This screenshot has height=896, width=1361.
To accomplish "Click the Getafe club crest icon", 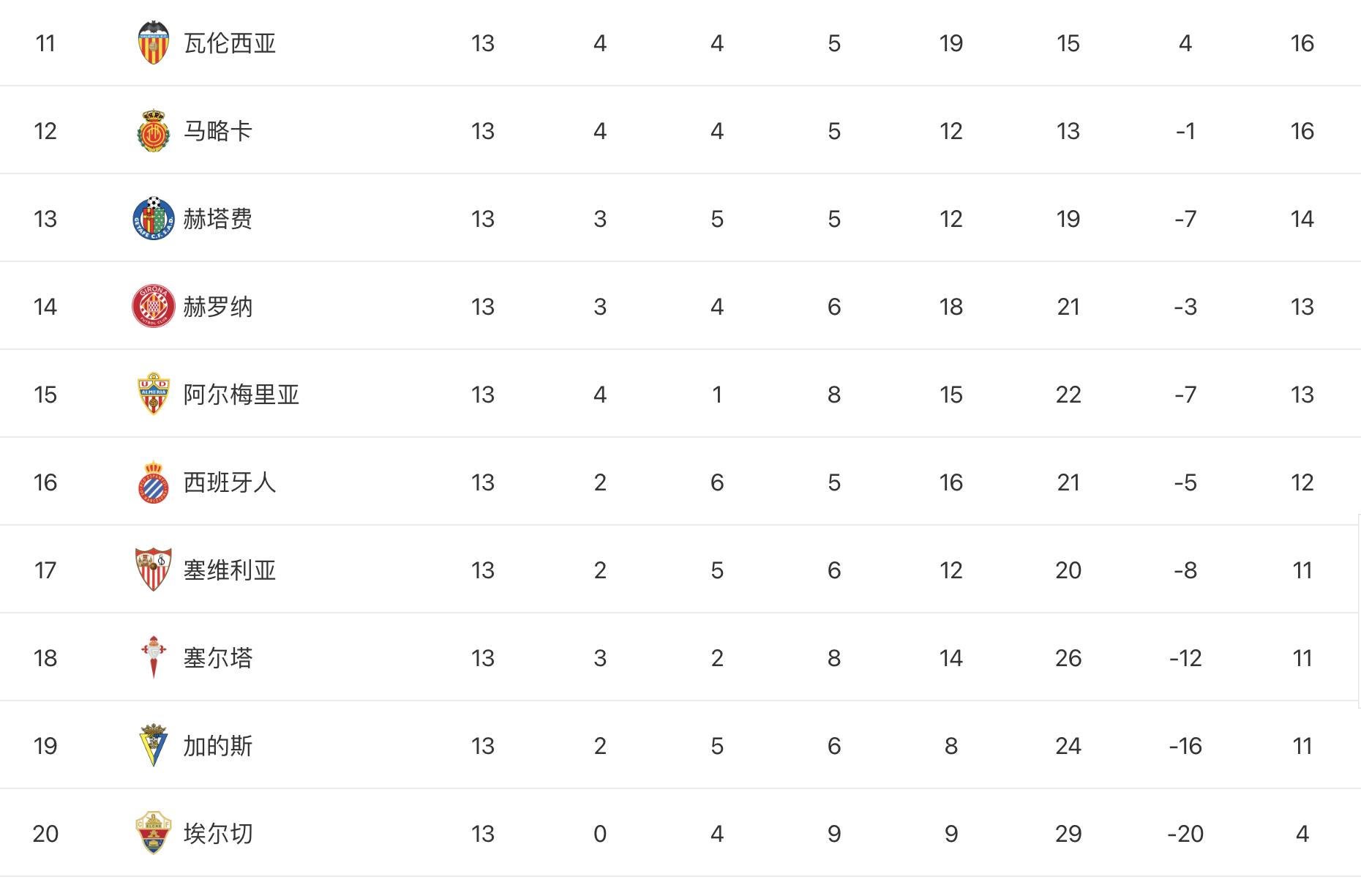I will coord(154,218).
